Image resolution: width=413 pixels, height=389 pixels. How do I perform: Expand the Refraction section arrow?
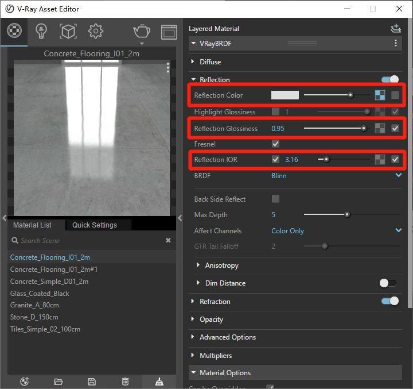point(193,301)
